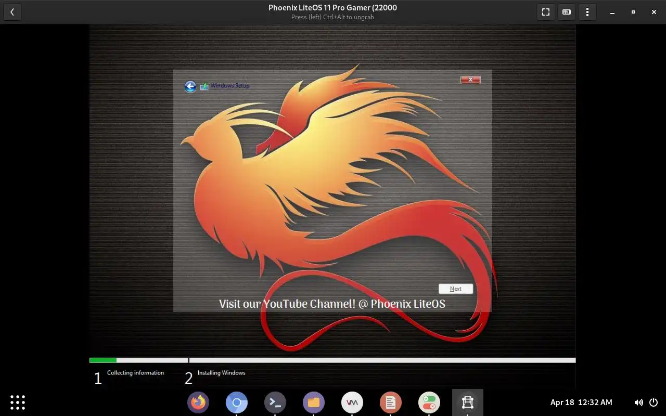
Task: Close the Windows Setup dialog with red X
Action: [x=470, y=80]
